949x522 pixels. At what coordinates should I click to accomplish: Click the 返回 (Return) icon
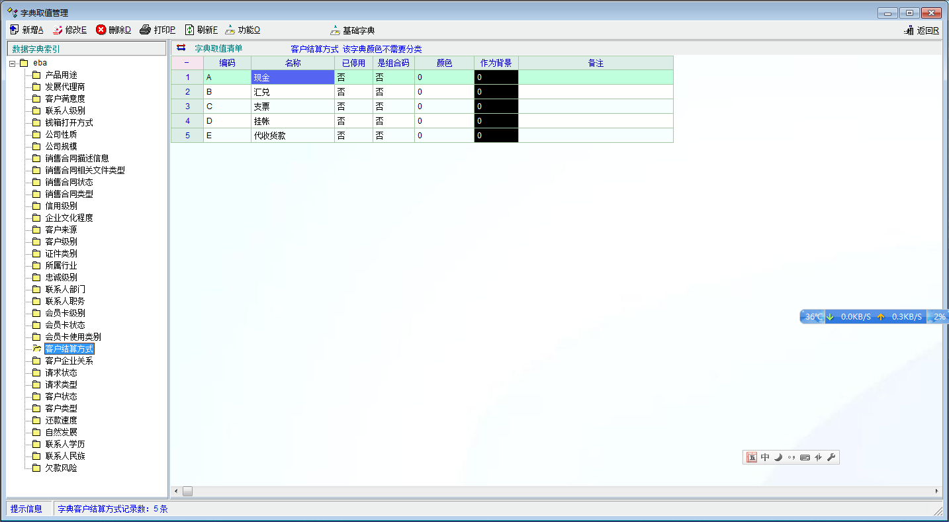[x=909, y=30]
